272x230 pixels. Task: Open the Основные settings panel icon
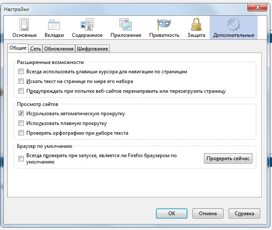coord(24,25)
